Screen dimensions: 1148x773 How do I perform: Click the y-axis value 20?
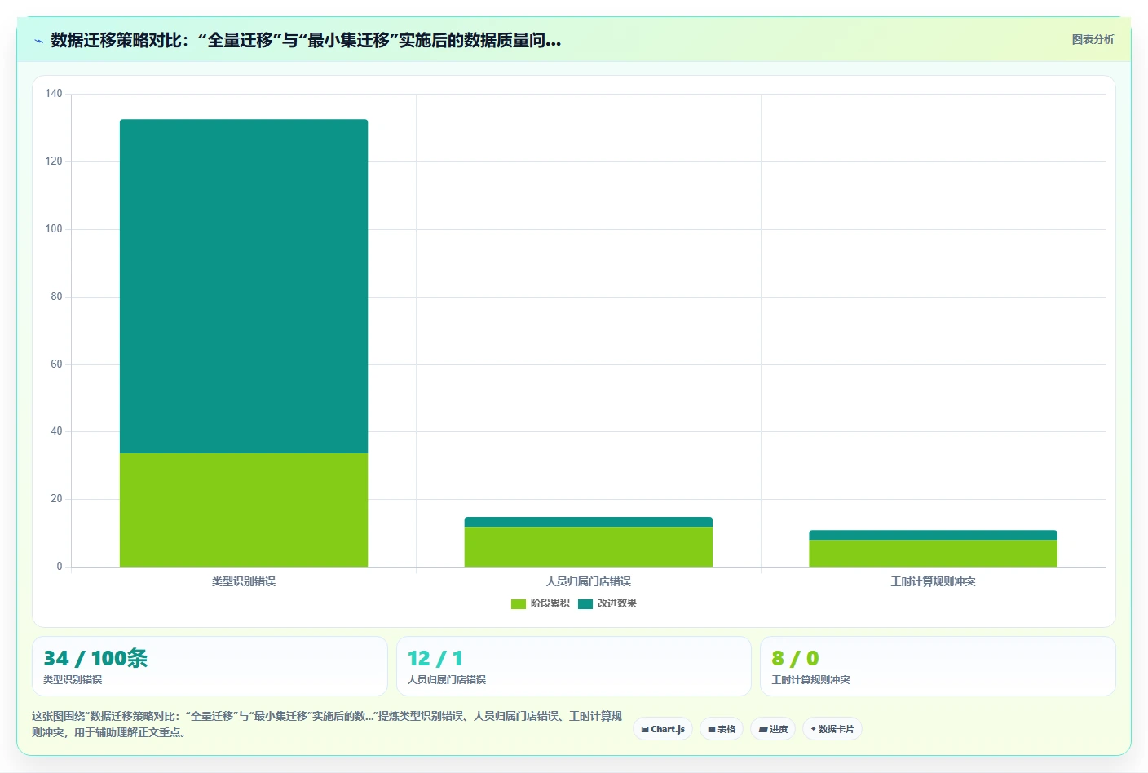(x=56, y=499)
